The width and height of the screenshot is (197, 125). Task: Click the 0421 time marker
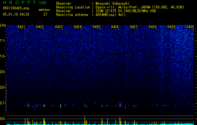pyautogui.click(x=21, y=27)
